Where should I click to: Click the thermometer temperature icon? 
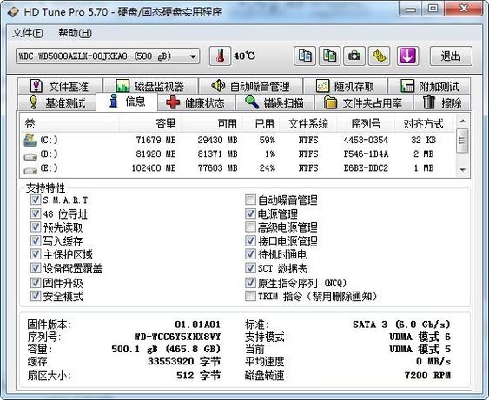coord(220,56)
